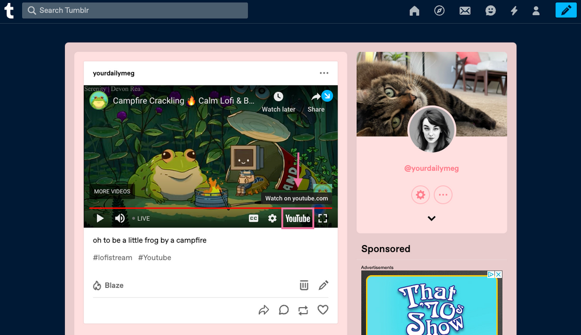Open the Activity lightning bolt icon
Image resolution: width=581 pixels, height=335 pixels.
[x=514, y=10]
